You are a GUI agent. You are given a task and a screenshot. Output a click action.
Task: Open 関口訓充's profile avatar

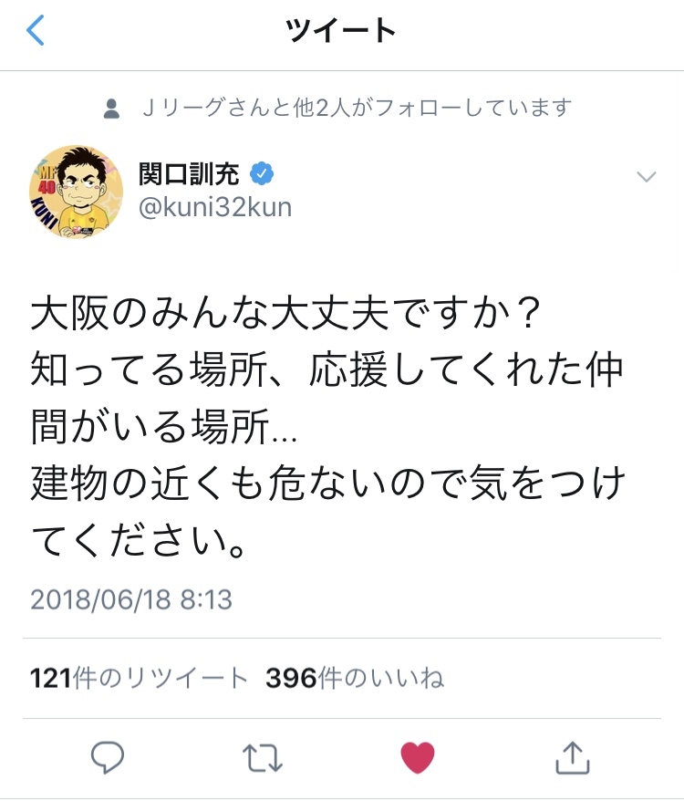[x=82, y=192]
